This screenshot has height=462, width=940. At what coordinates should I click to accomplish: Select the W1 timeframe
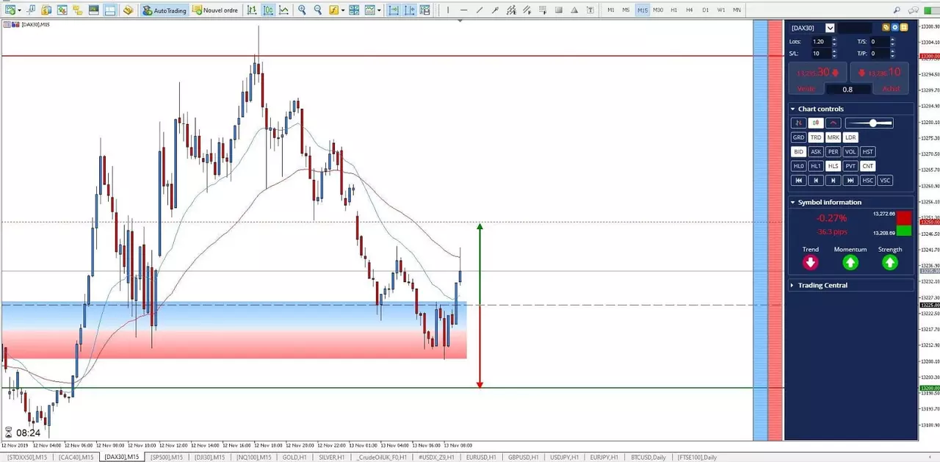click(721, 10)
